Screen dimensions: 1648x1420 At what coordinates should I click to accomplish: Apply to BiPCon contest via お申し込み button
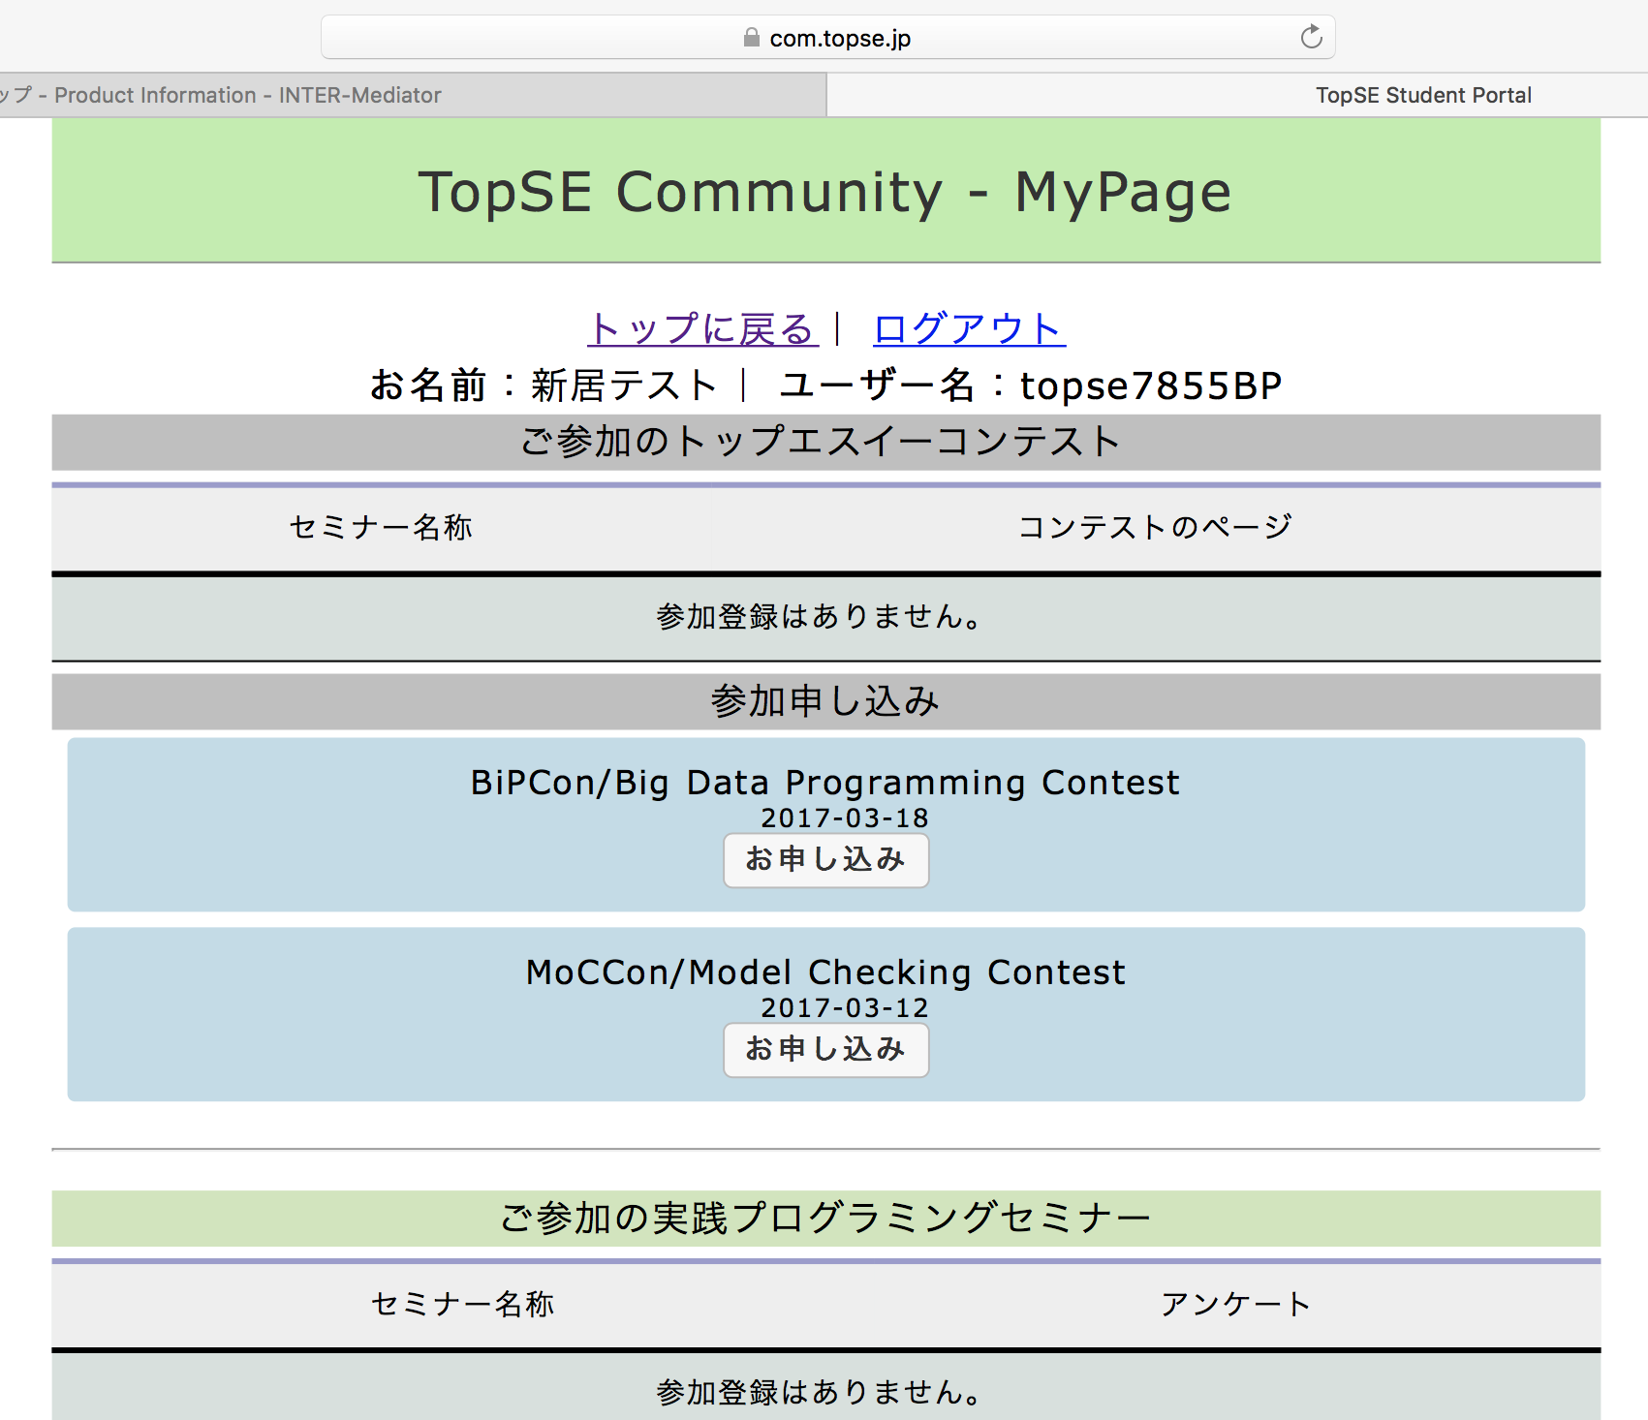(825, 860)
